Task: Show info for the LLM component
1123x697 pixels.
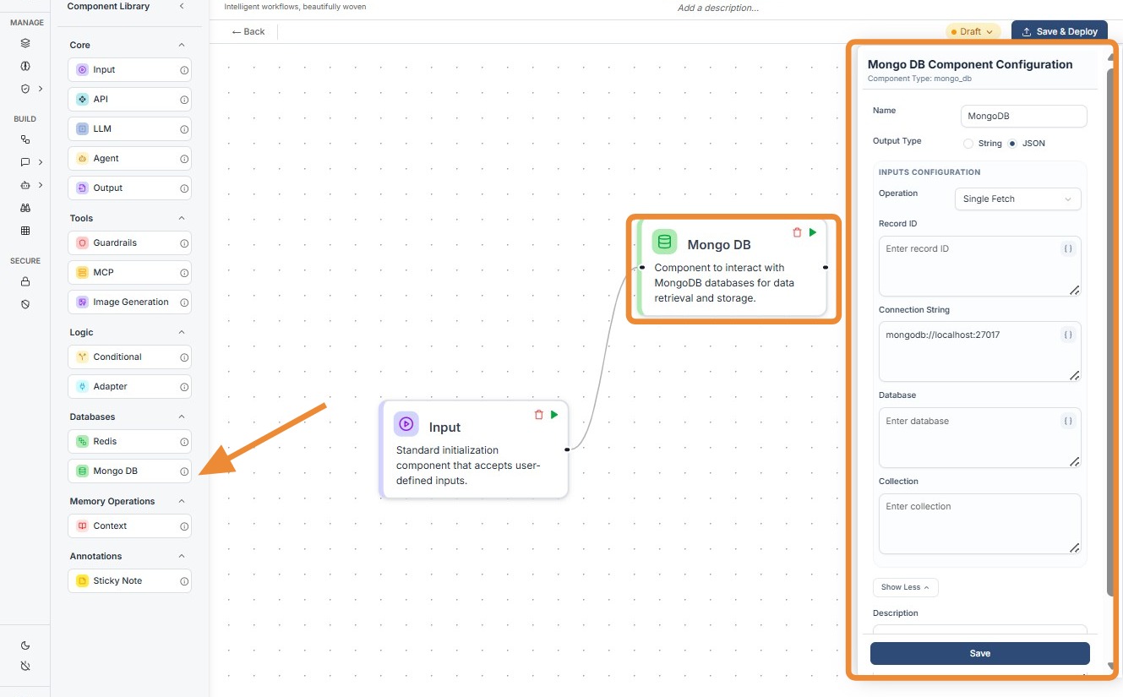Action: 184,129
